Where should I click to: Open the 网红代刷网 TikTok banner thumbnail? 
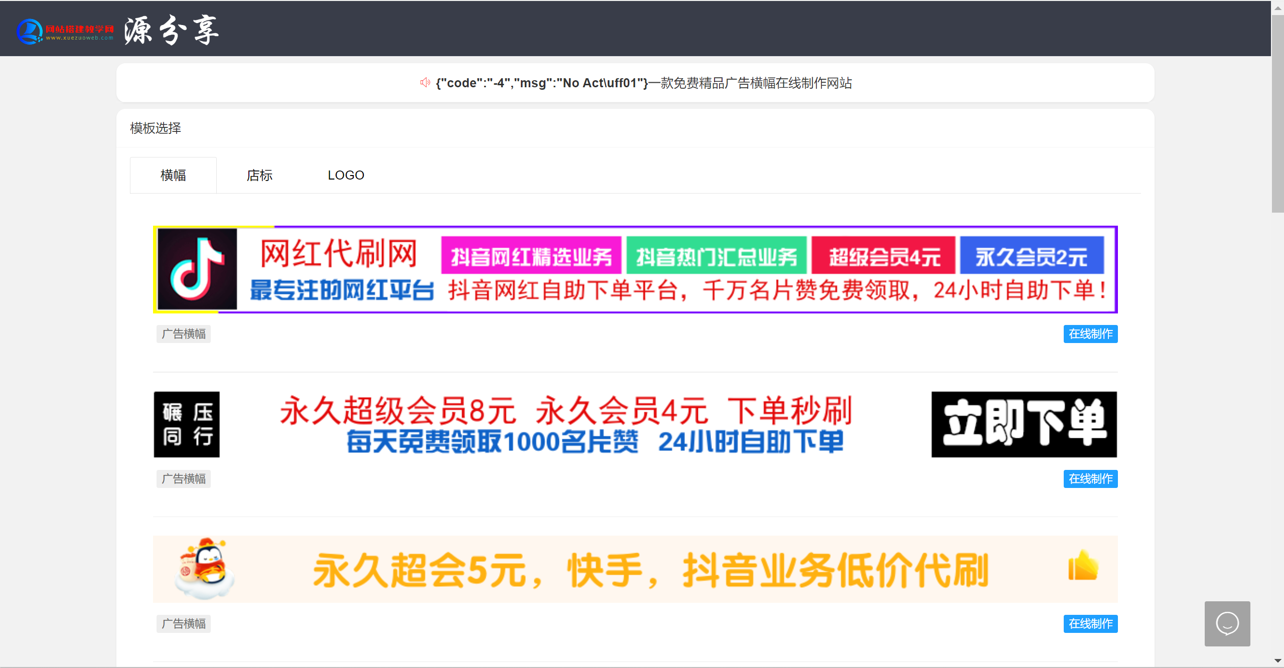pos(635,270)
